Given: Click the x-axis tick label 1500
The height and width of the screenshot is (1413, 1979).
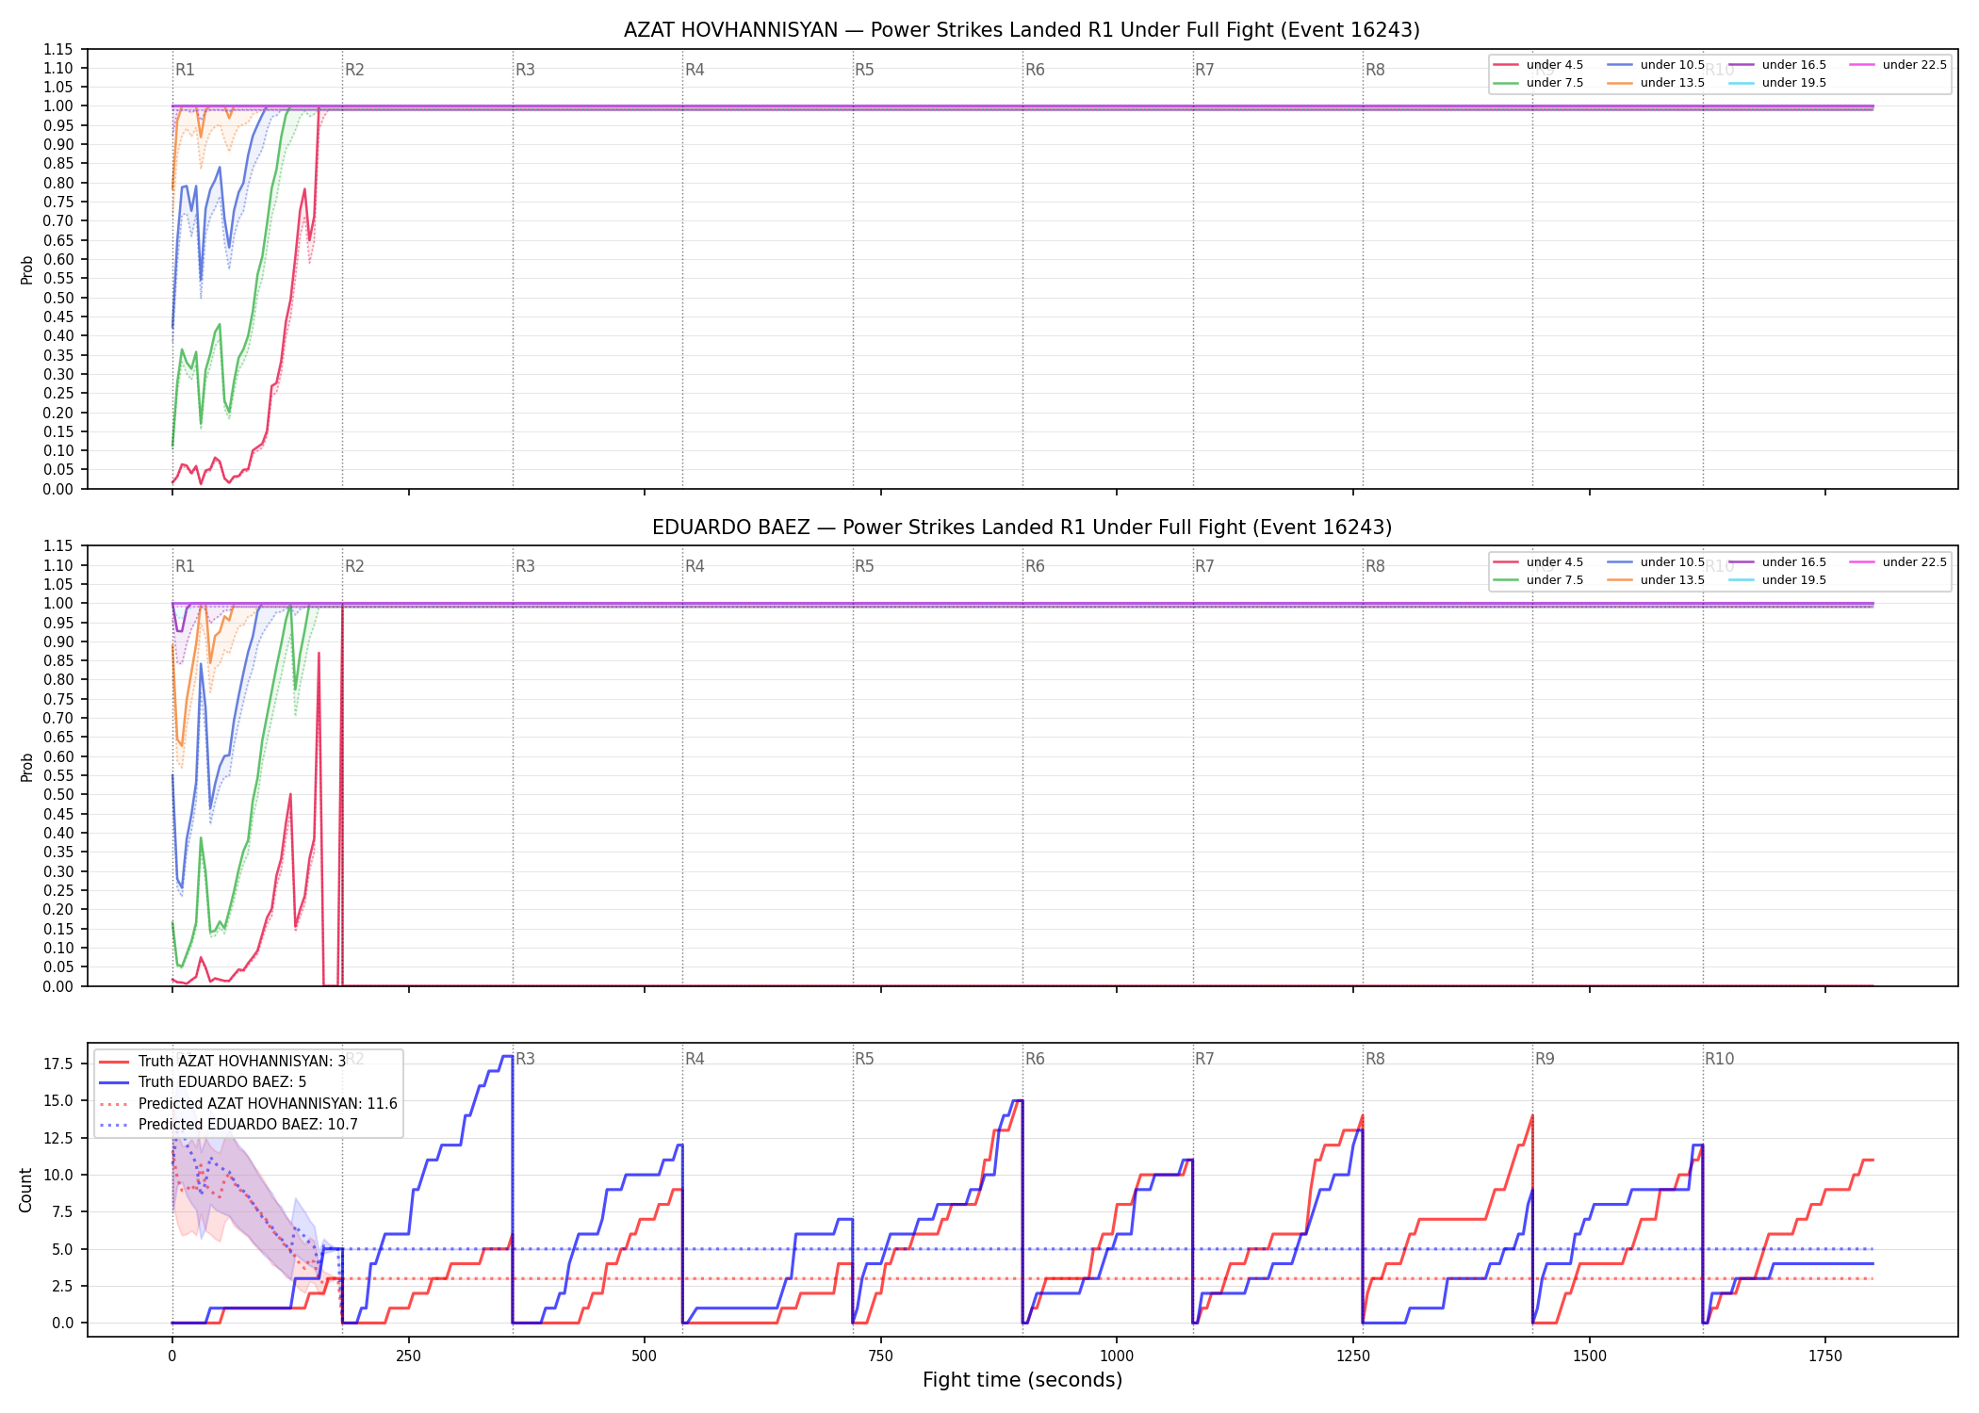Looking at the screenshot, I should point(1590,1356).
